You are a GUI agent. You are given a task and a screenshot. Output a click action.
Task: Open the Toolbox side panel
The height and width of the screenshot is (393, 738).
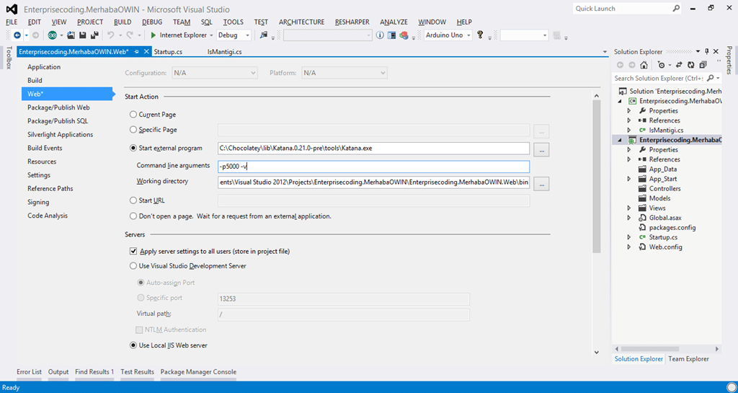click(8, 58)
